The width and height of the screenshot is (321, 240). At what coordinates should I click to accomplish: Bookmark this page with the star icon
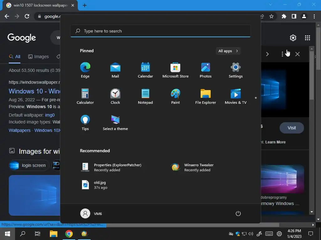pyautogui.click(x=271, y=16)
